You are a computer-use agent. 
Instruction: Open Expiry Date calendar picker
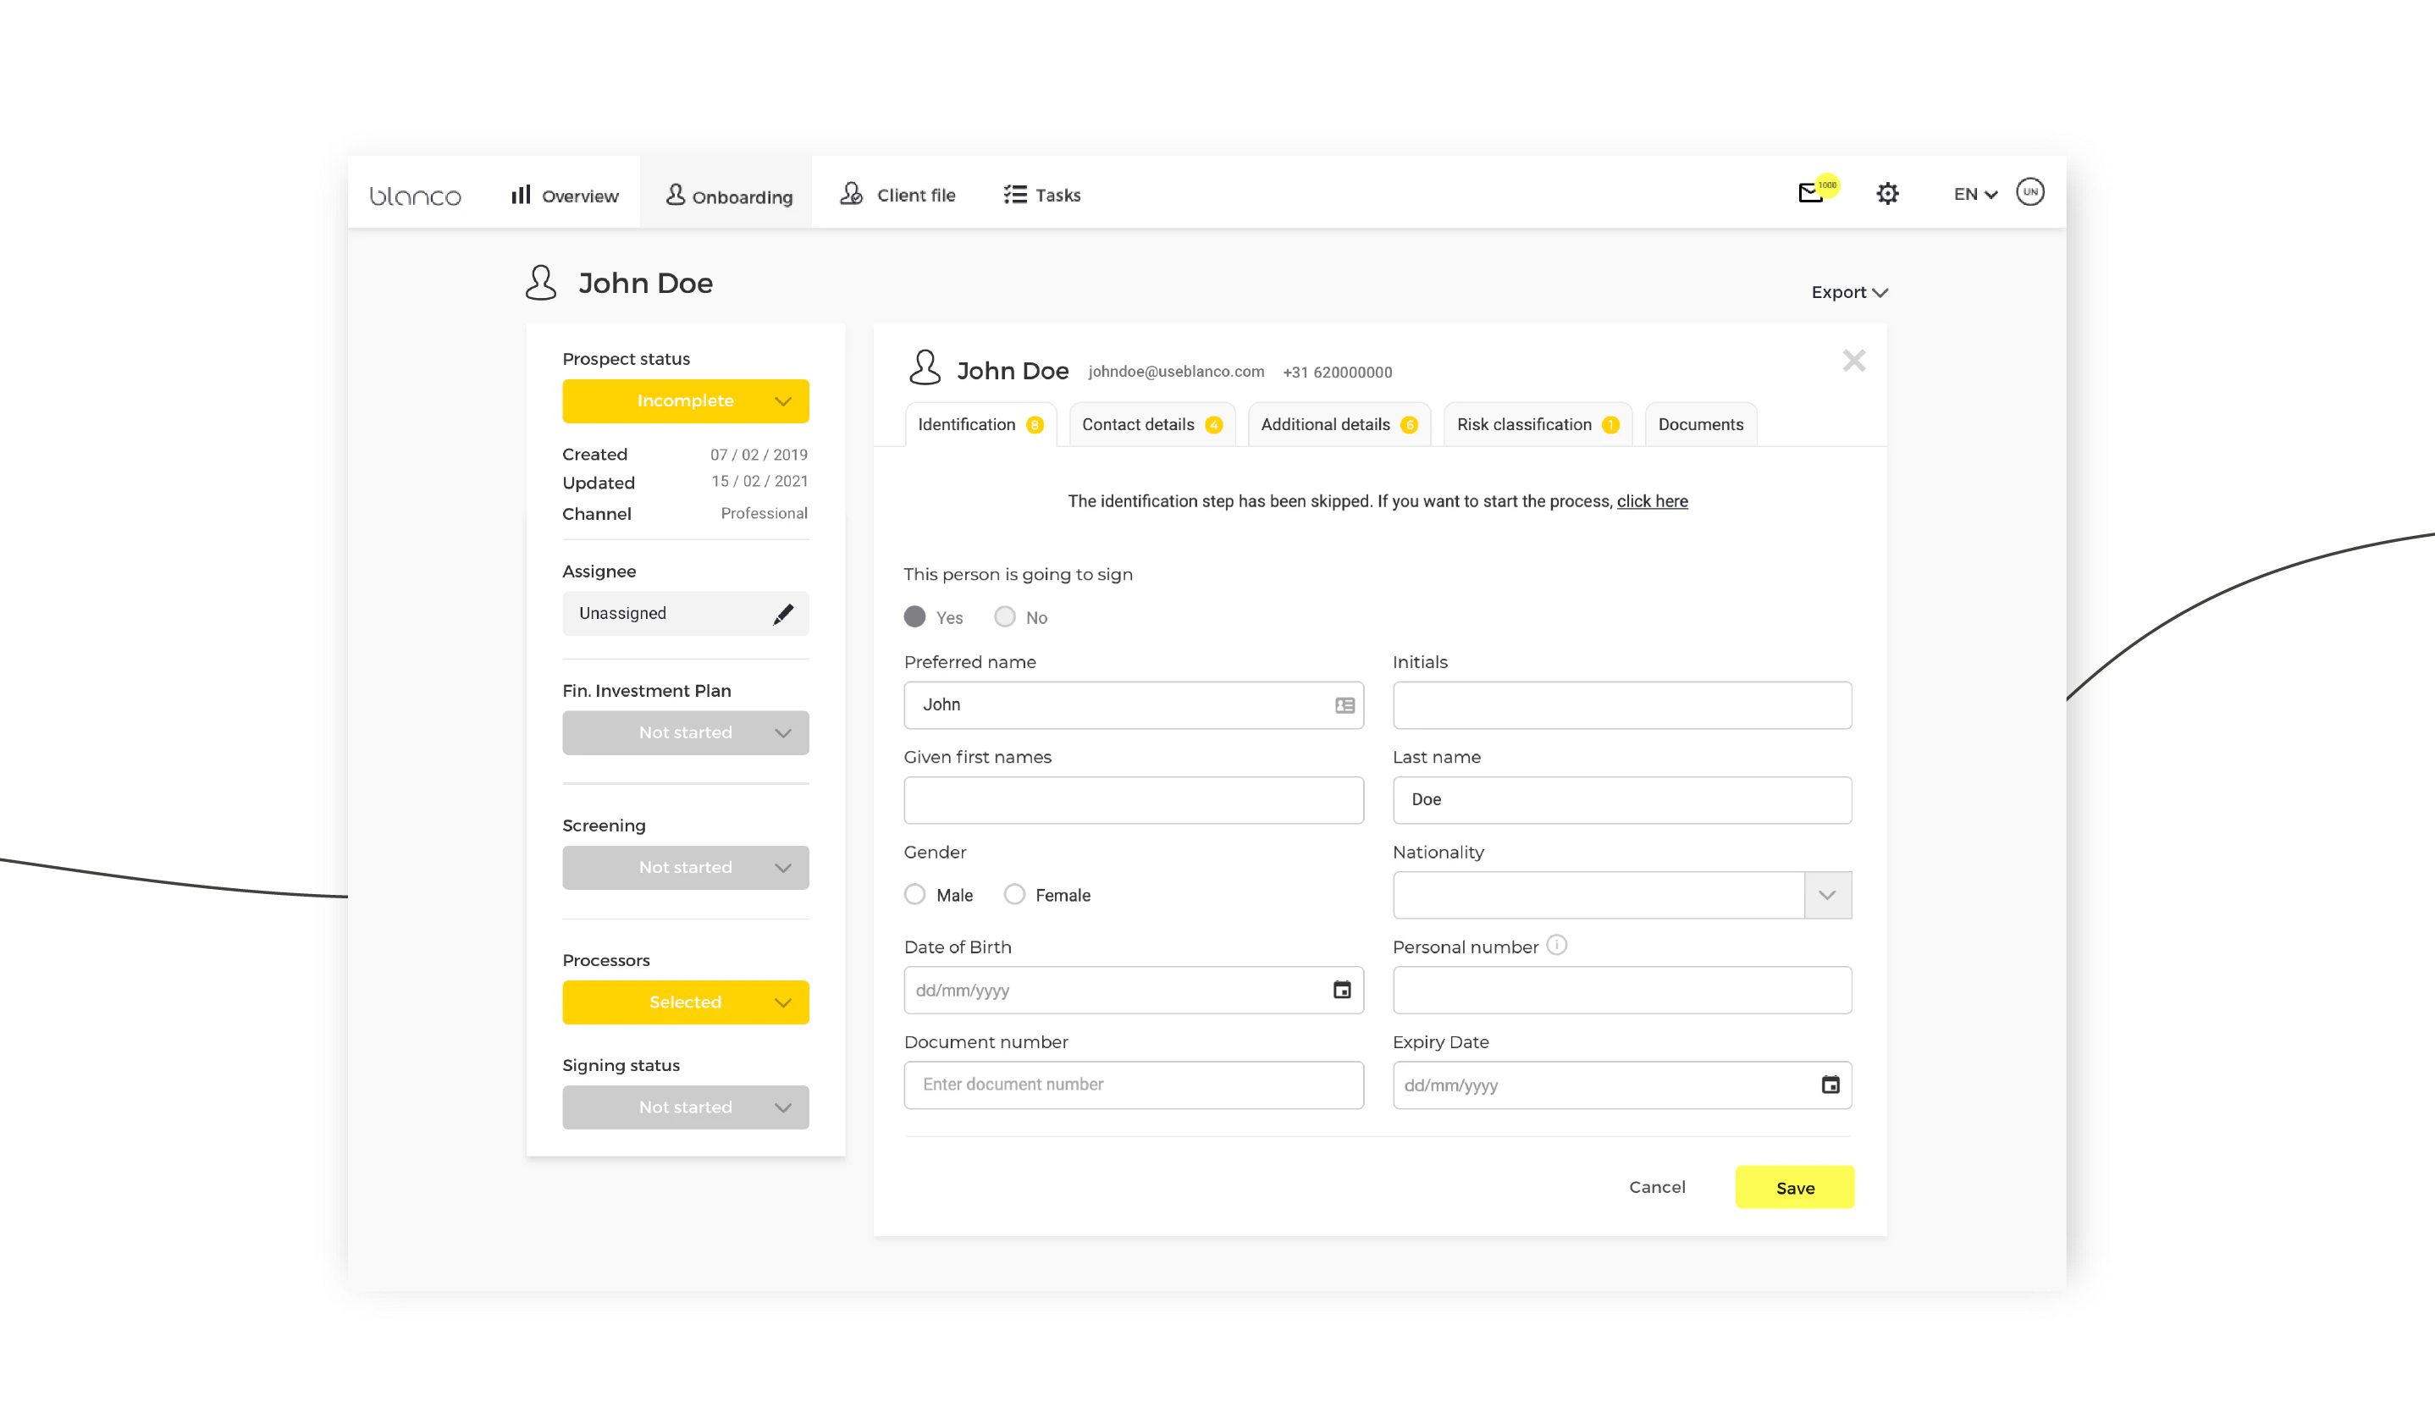pos(1830,1085)
